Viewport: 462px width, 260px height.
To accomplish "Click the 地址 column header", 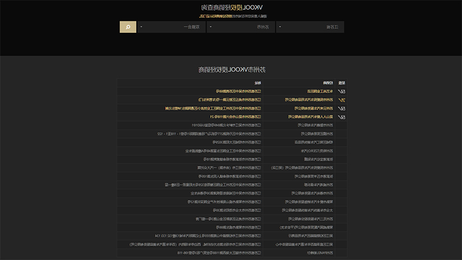I will pos(258,83).
